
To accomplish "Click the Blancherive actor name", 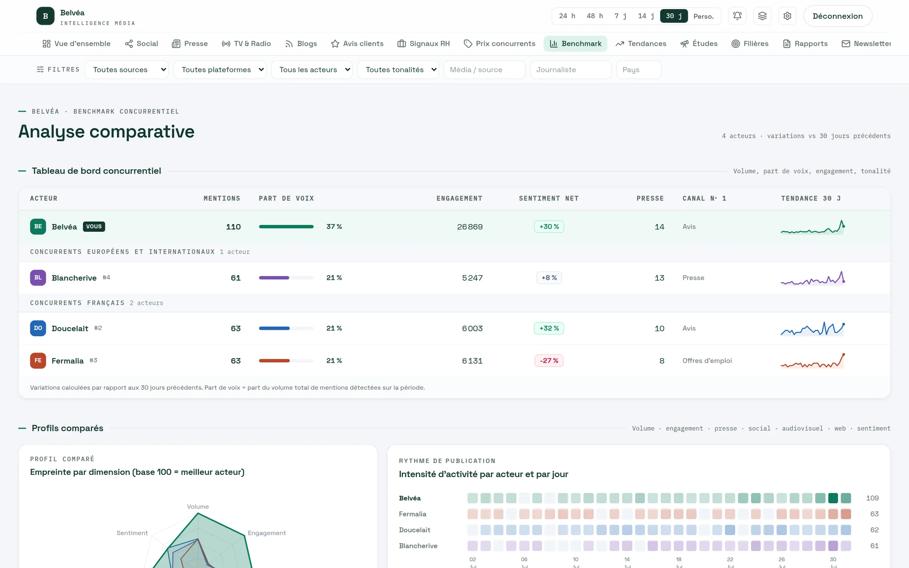I will pos(74,278).
